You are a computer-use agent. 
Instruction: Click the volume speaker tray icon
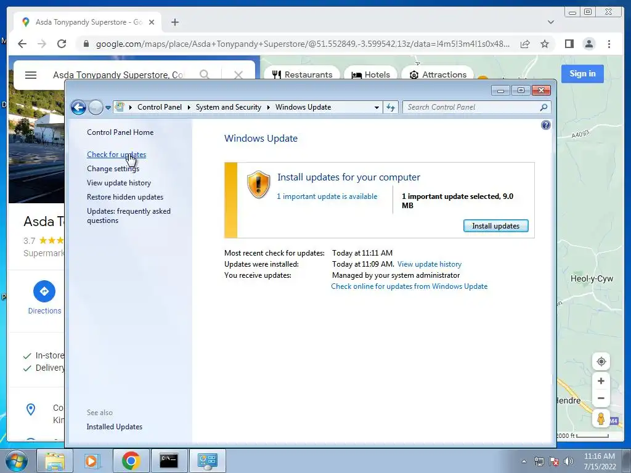click(569, 461)
